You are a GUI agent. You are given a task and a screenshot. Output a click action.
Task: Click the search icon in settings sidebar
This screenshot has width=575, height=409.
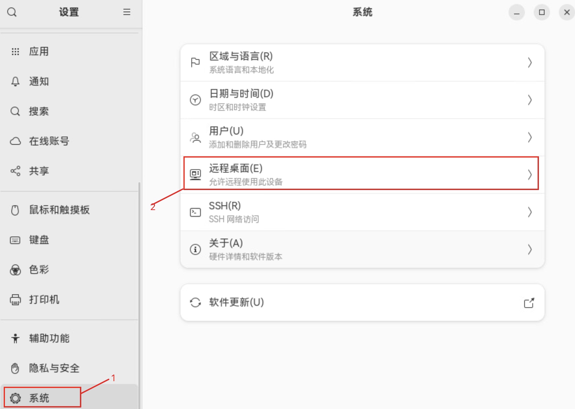click(12, 12)
